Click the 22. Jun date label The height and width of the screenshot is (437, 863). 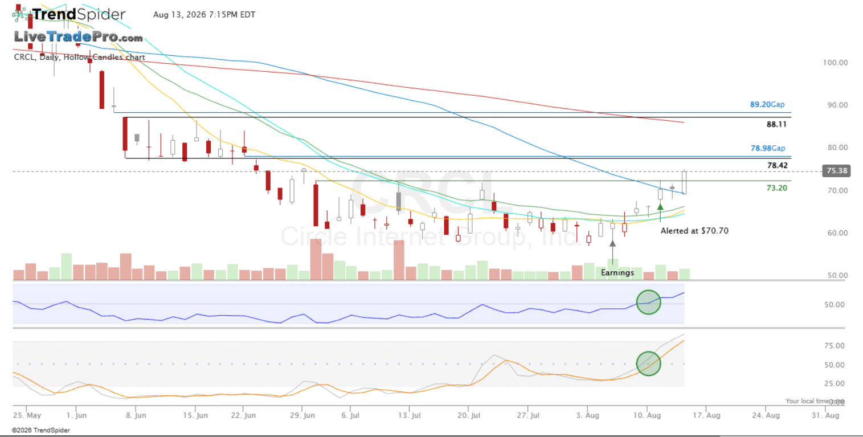click(243, 416)
